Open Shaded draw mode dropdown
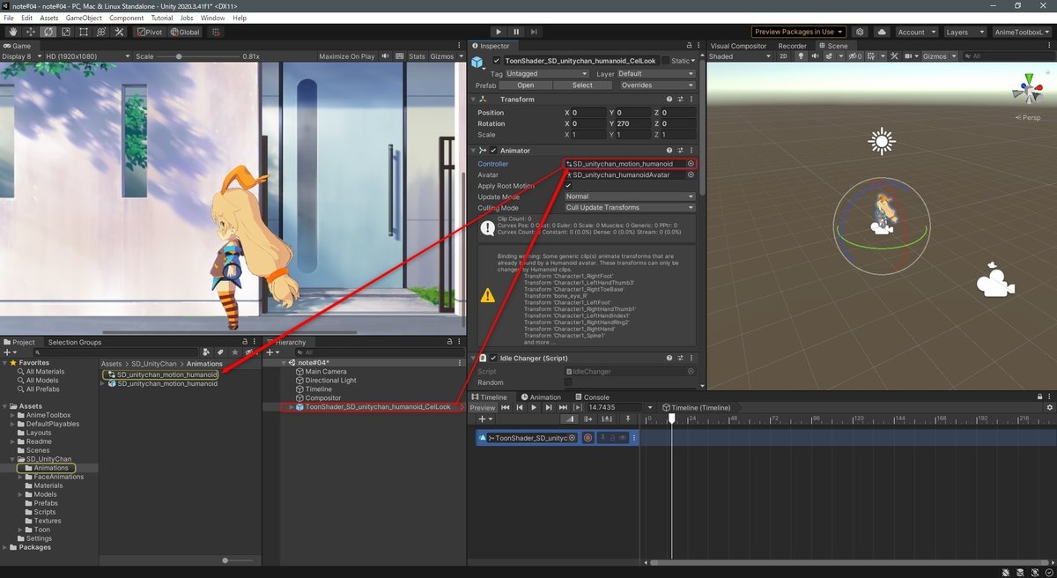This screenshot has height=578, width=1057. (738, 56)
